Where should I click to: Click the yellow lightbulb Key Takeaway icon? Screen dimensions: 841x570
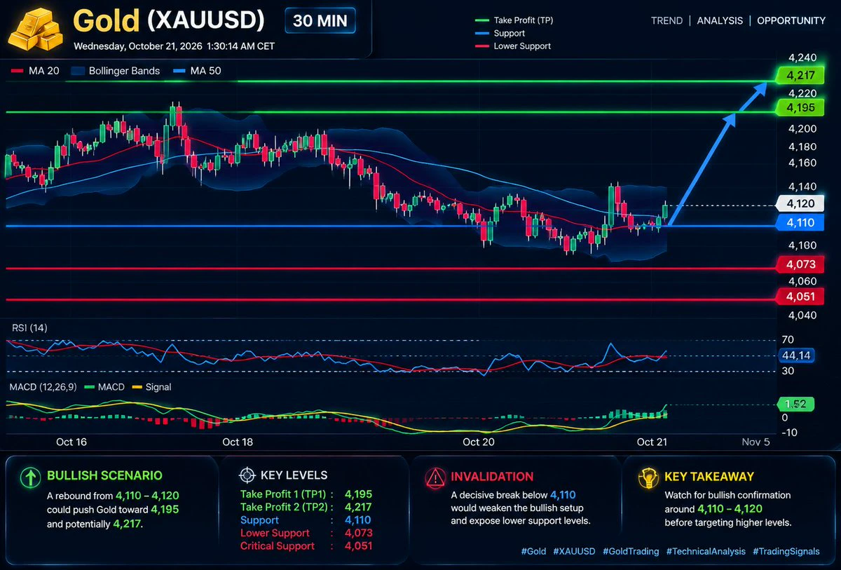[x=648, y=477]
